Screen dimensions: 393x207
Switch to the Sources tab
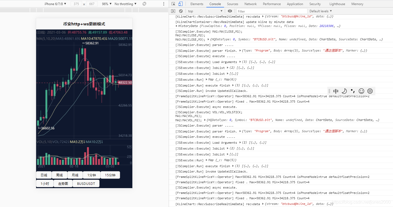pos(233,4)
